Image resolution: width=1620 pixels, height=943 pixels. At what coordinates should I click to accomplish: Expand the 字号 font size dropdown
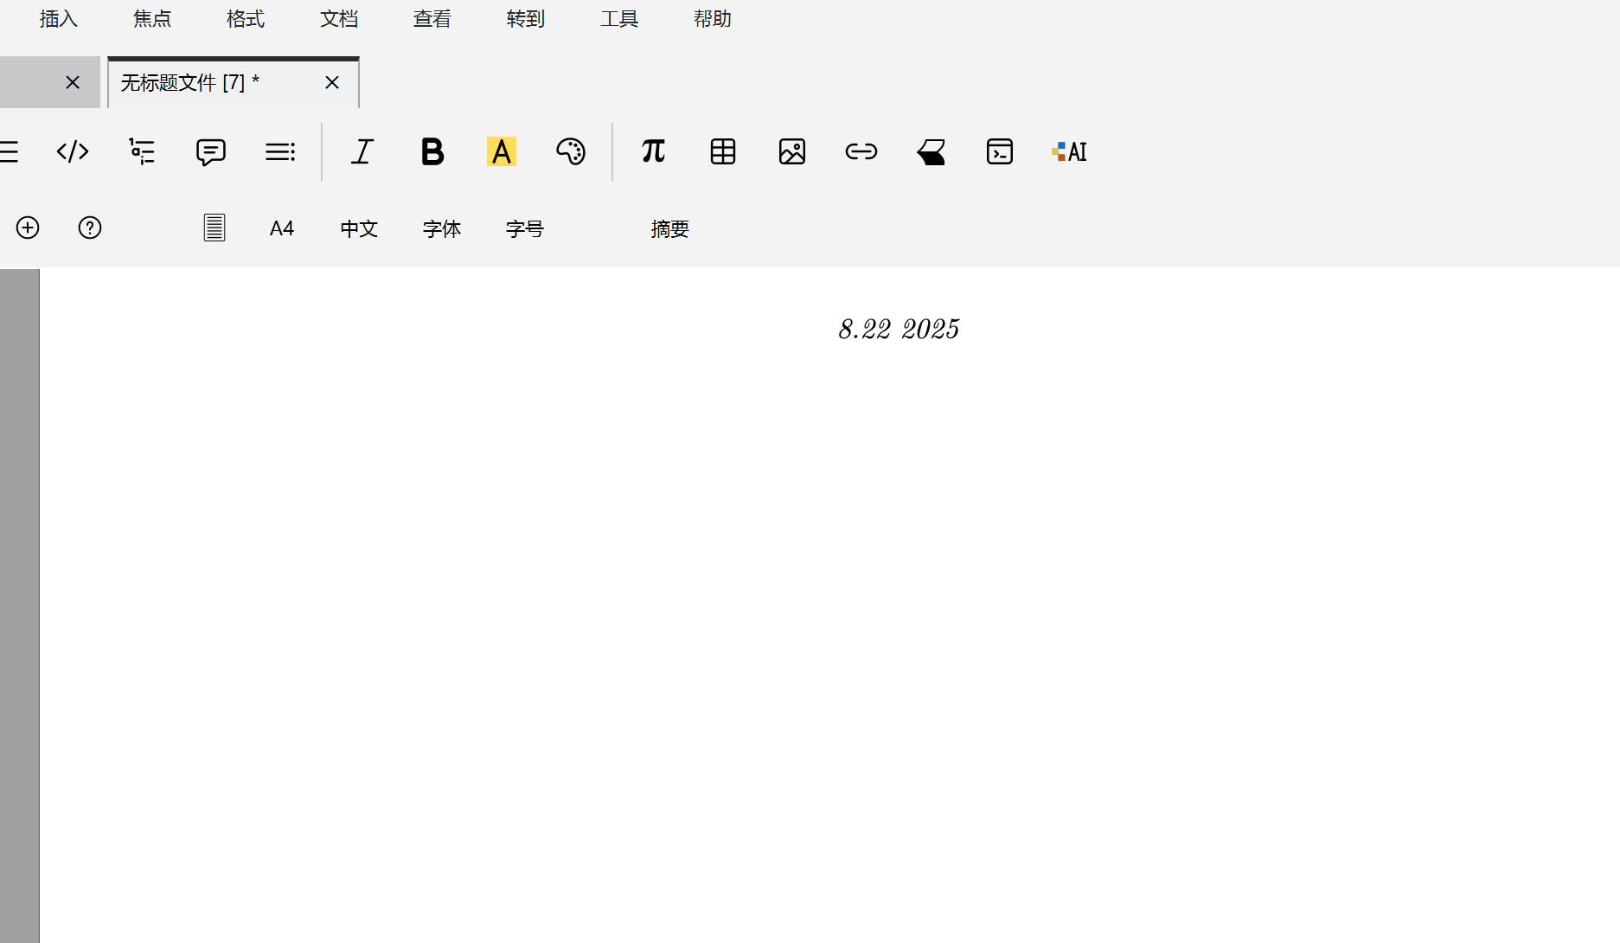tap(525, 228)
